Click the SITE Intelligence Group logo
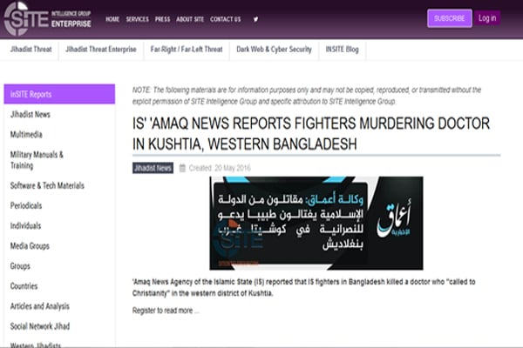This screenshot has height=348, width=523. pos(47,19)
